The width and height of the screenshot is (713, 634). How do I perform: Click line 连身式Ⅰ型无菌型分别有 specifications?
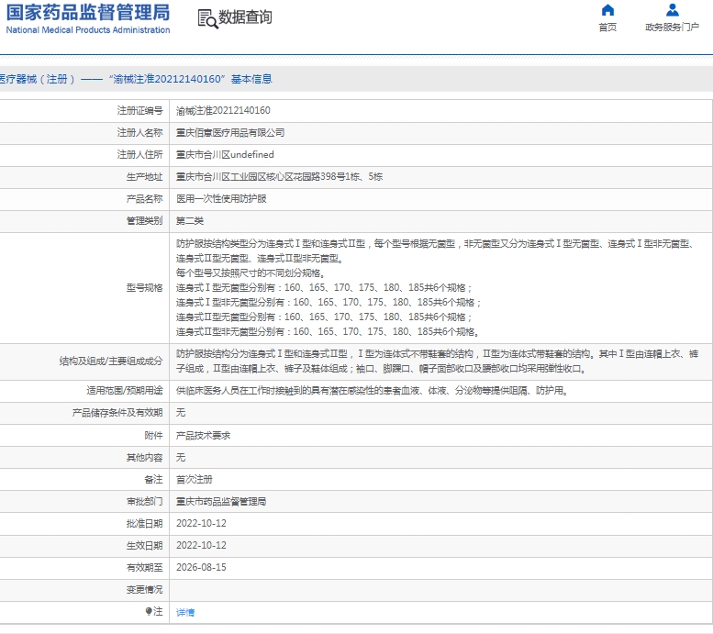pos(324,288)
